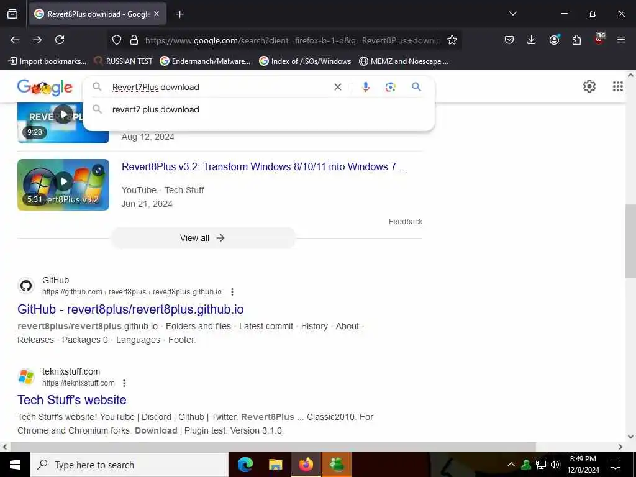Open Index of /ISOs/Windows bookmark
636x477 pixels.
pyautogui.click(x=305, y=61)
